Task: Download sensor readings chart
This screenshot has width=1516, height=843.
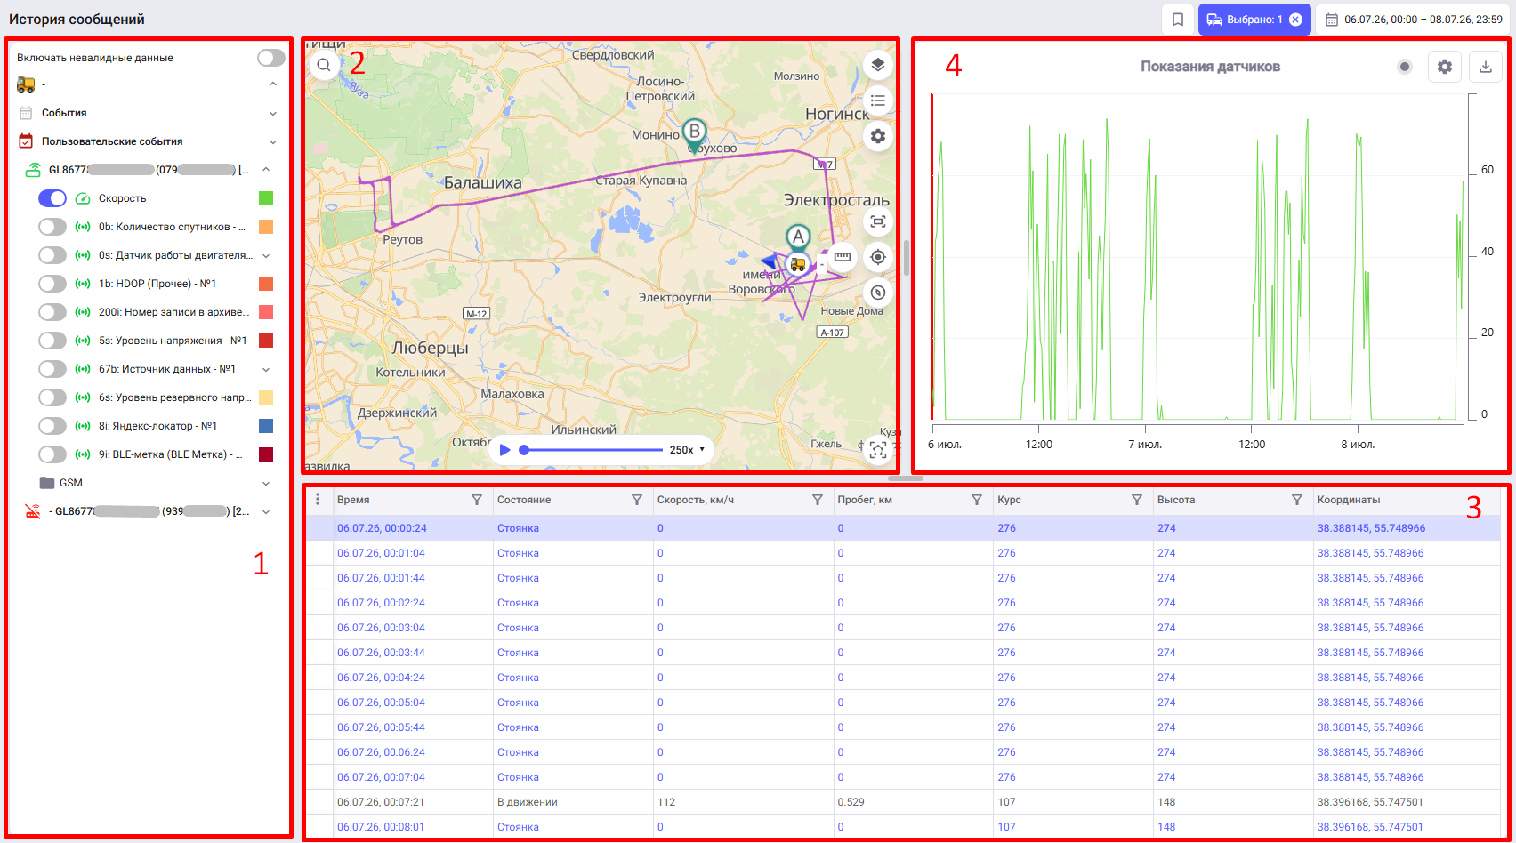Action: click(x=1486, y=67)
